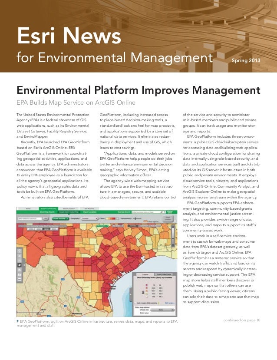This screenshot has height=360, width=277.
Task: Expand the map sidebar toolbar flyout arrow
Action: pos(24,265)
